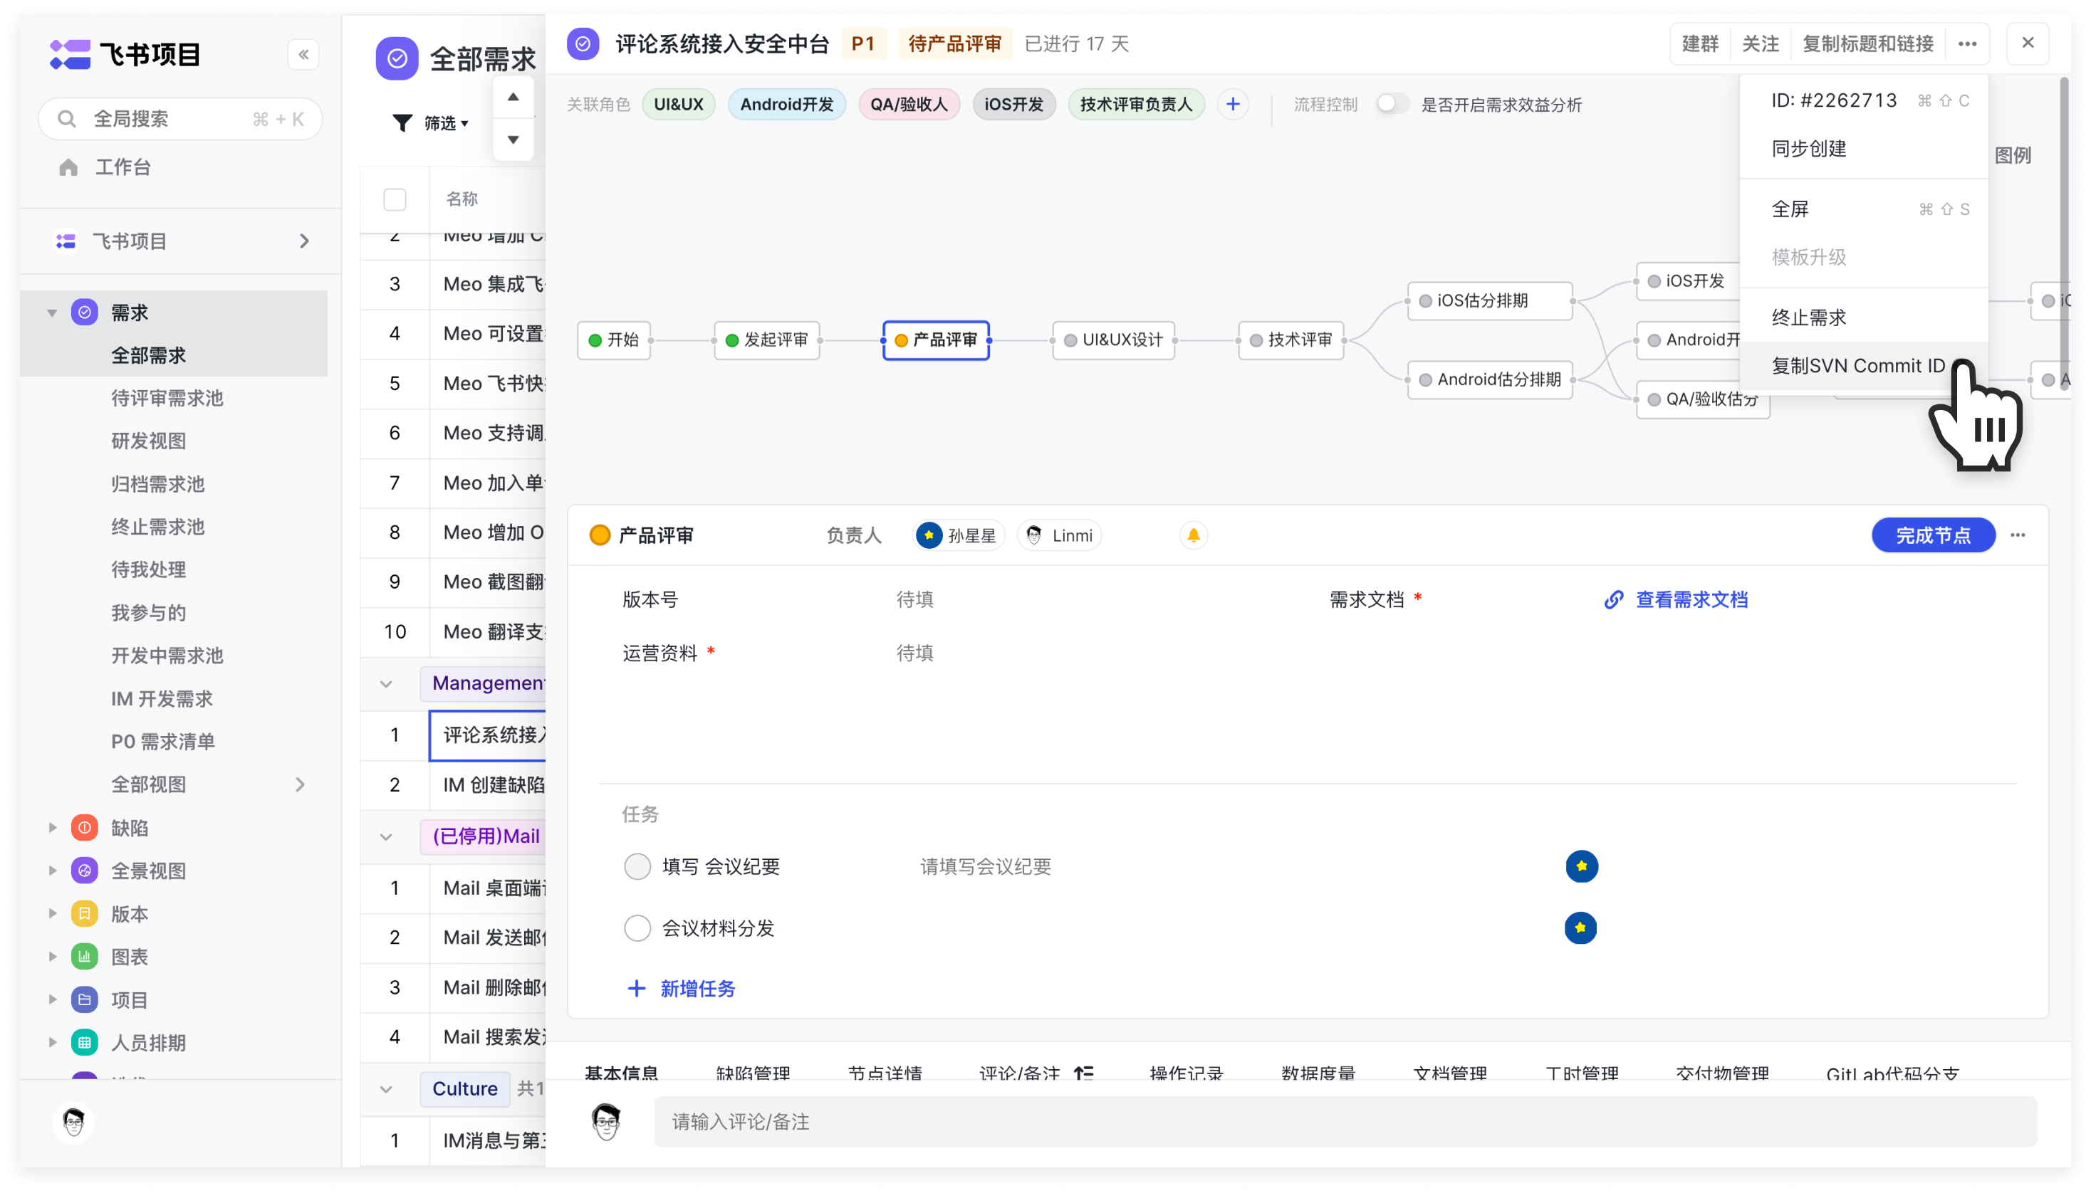Viewport: 2091px width, 1193px height.
Task: Open node more options next to 完成节点
Action: 2018,535
